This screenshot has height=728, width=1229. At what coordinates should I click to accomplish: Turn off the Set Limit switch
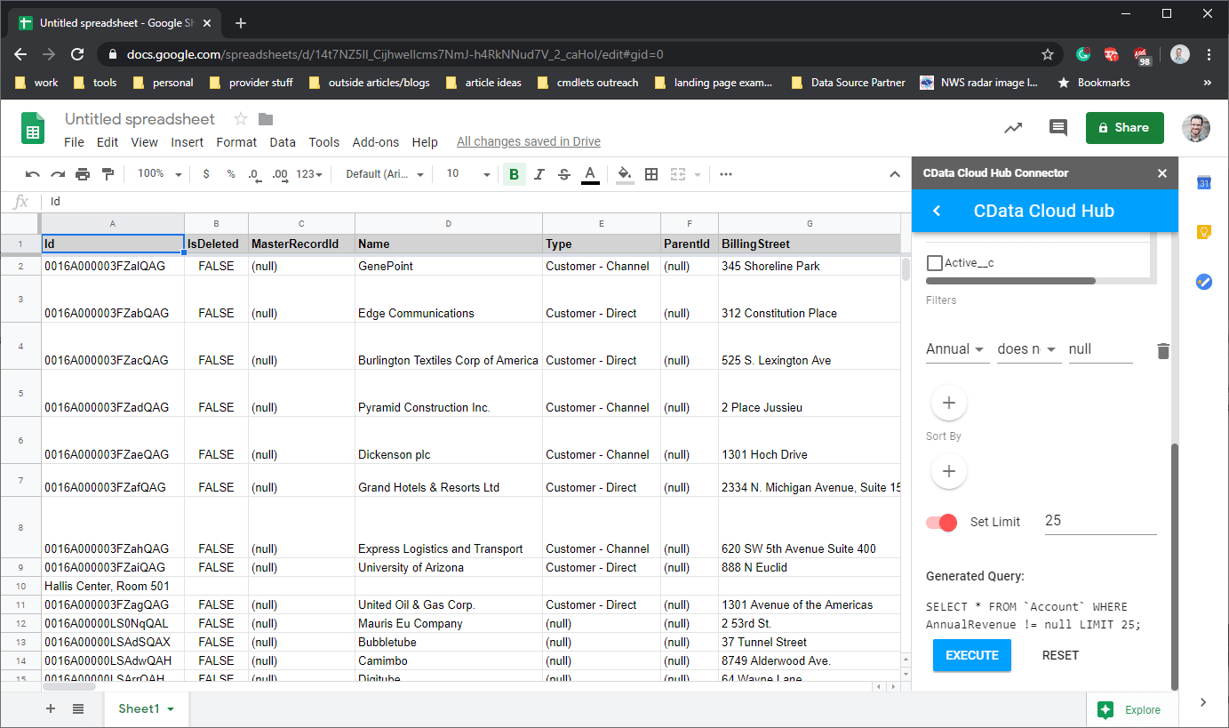click(941, 522)
